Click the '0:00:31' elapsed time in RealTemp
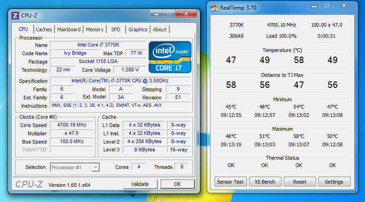Image resolution: width=365 pixels, height=202 pixels. (x=327, y=36)
